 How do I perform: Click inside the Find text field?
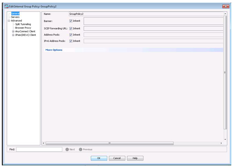39,150
